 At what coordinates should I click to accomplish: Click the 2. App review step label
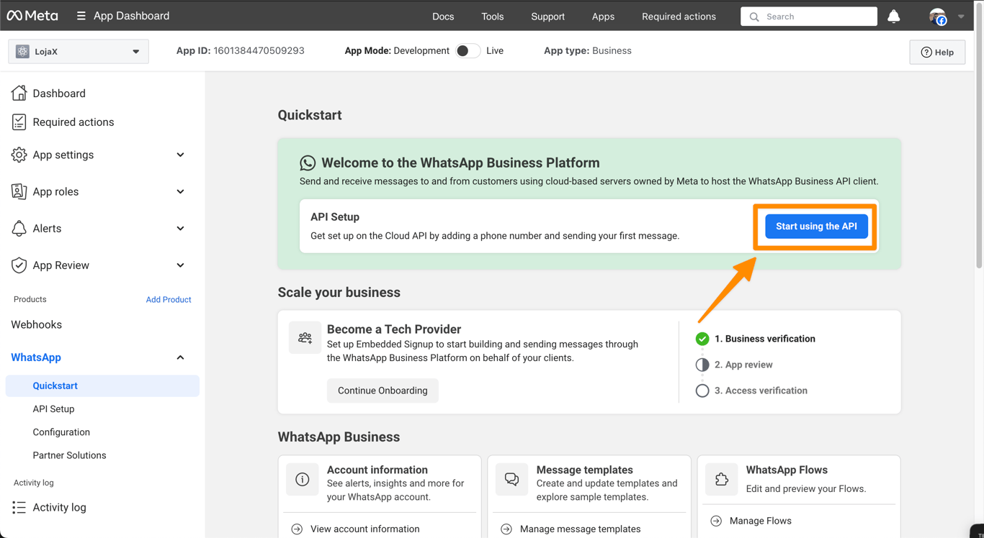743,365
